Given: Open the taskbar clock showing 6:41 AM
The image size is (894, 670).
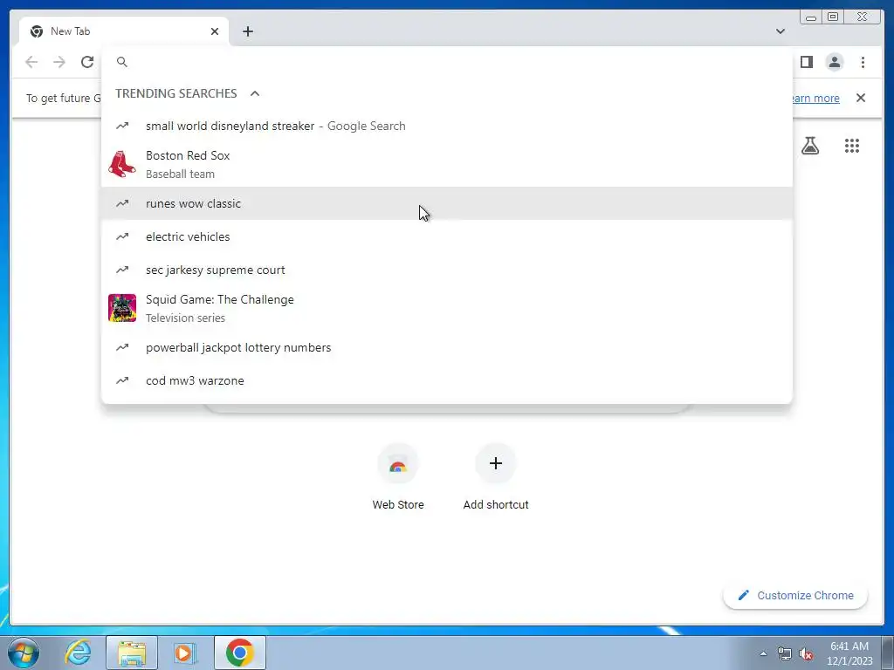Looking at the screenshot, I should [x=849, y=653].
